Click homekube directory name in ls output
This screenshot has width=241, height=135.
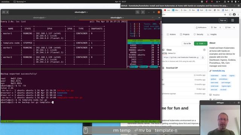point(62,93)
